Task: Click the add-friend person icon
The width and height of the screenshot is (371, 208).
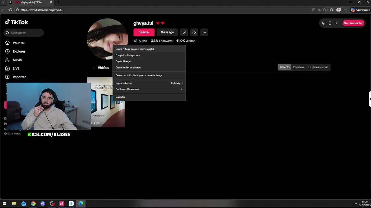Action: [184, 32]
